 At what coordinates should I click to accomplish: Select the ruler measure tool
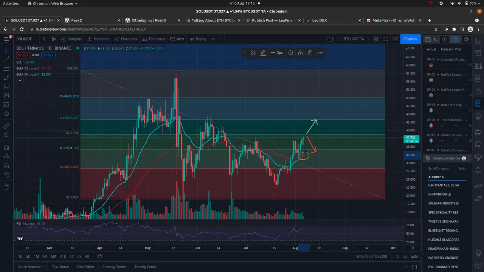[x=6, y=126]
